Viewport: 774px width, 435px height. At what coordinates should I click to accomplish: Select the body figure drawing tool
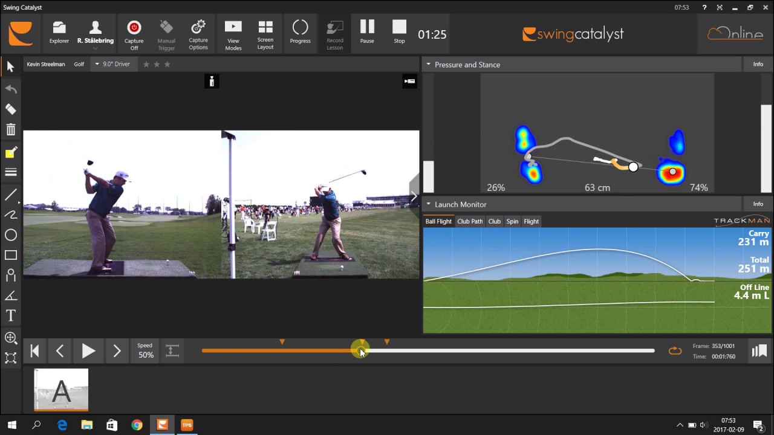click(10, 275)
